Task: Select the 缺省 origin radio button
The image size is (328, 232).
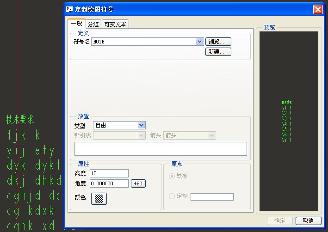Action: click(x=172, y=176)
